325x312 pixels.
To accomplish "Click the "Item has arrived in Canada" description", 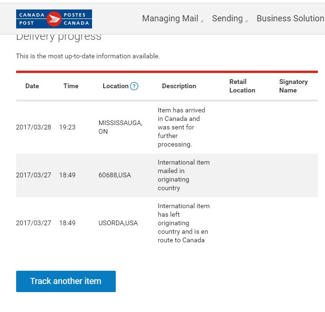I will point(181,127).
